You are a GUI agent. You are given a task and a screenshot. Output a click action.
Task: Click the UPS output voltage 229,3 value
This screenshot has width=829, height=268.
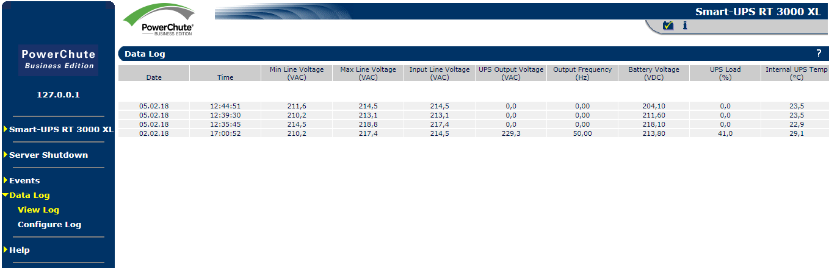click(511, 133)
